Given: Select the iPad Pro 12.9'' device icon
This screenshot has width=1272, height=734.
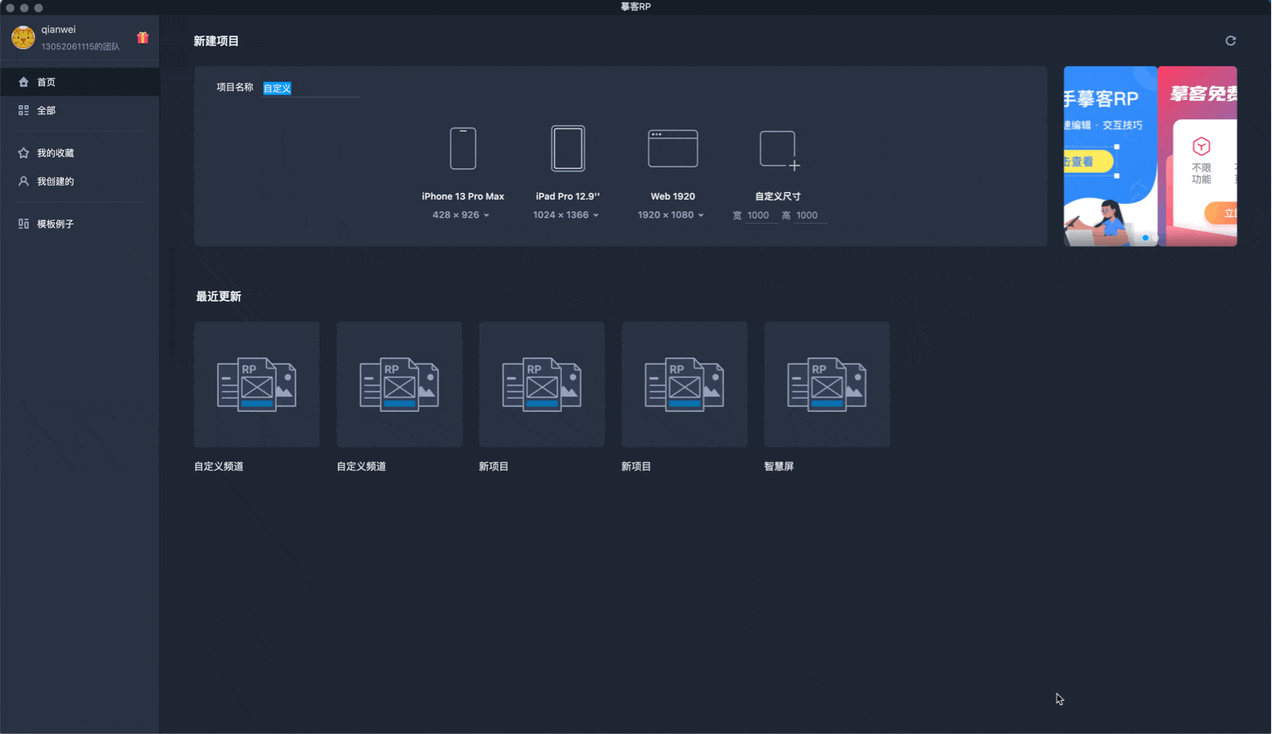Looking at the screenshot, I should [568, 148].
